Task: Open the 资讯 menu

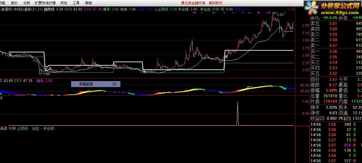Action: [64, 3]
